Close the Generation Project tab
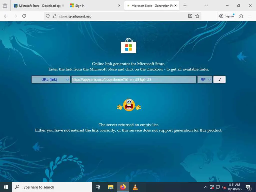 point(175,5)
